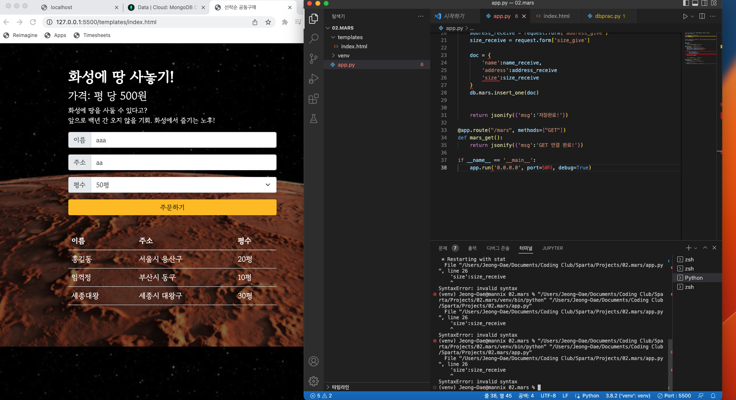736x400 pixels.
Task: Open app.py in the file explorer
Action: (377, 65)
